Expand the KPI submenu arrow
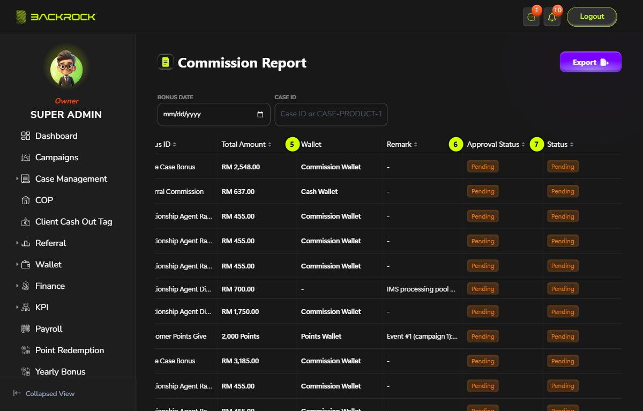Screen dimensions: 643x411 [x=17, y=308]
